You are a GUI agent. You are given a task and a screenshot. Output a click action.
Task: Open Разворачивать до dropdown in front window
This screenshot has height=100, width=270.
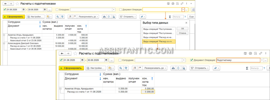tap(155, 68)
